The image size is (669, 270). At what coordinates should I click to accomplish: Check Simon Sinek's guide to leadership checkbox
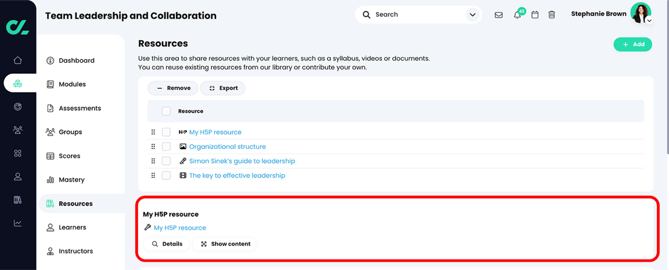click(166, 161)
